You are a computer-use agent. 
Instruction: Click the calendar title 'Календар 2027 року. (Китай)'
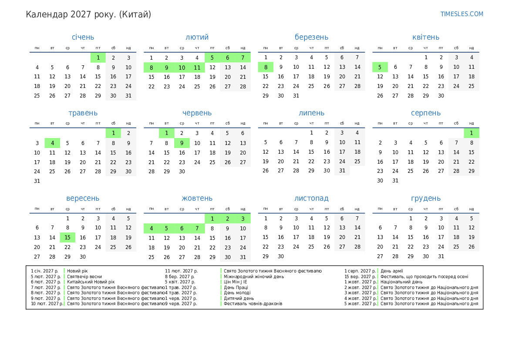[88, 14]
